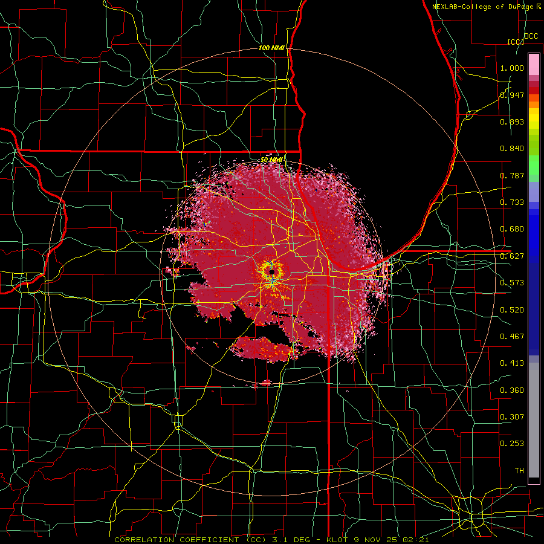Click the 50 NMI range ring label
544x544 pixels.
pyautogui.click(x=271, y=160)
